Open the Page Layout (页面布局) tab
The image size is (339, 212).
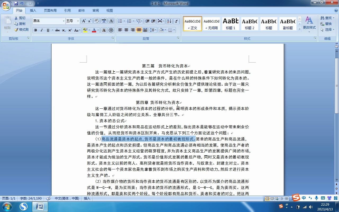click(x=50, y=11)
